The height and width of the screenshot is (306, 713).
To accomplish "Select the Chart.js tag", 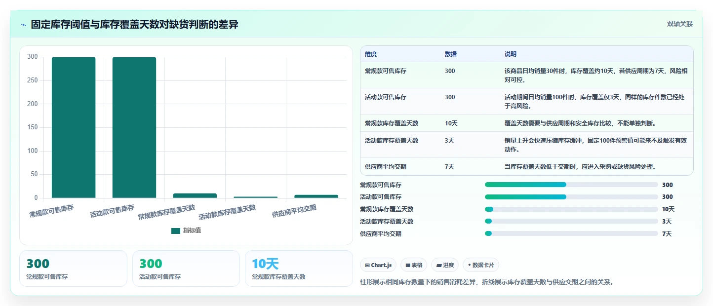I will click(x=378, y=265).
